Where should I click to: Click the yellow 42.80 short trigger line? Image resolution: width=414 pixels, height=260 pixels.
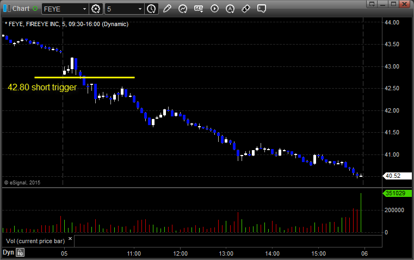pyautogui.click(x=84, y=77)
